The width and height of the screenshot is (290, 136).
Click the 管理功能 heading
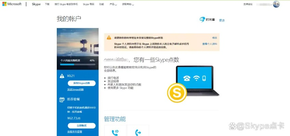click(x=115, y=119)
